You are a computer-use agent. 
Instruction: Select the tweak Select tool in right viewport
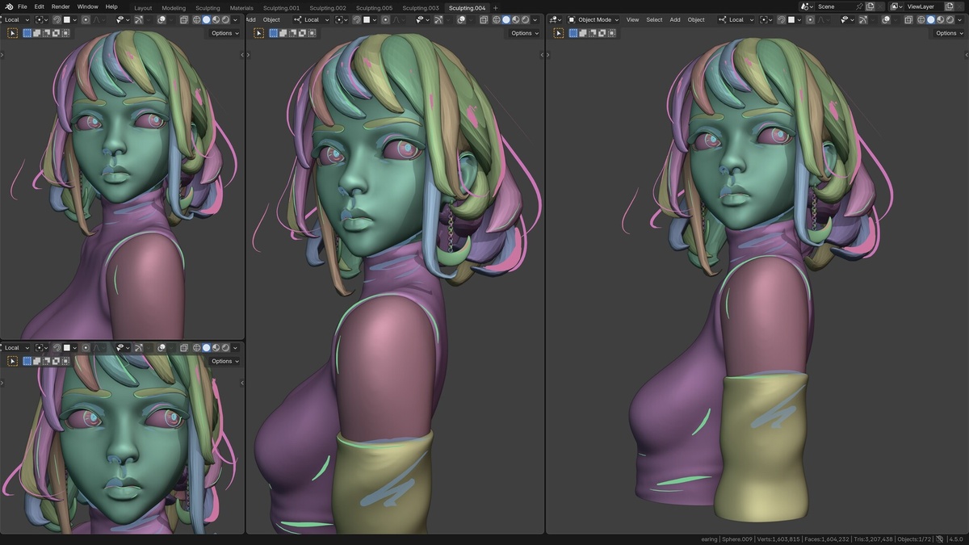click(559, 33)
